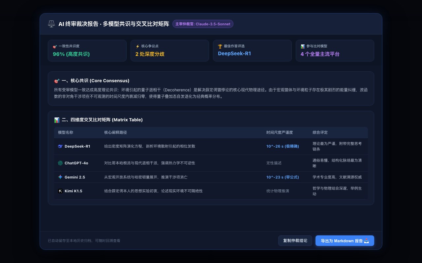Screen dimensions: 422x263
Task: Click the DeepSeek whale logo icon
Action: click(x=60, y=146)
